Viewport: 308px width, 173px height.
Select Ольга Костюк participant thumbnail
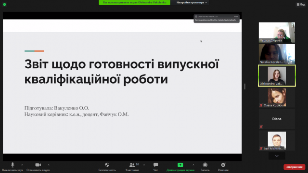coord(277,98)
